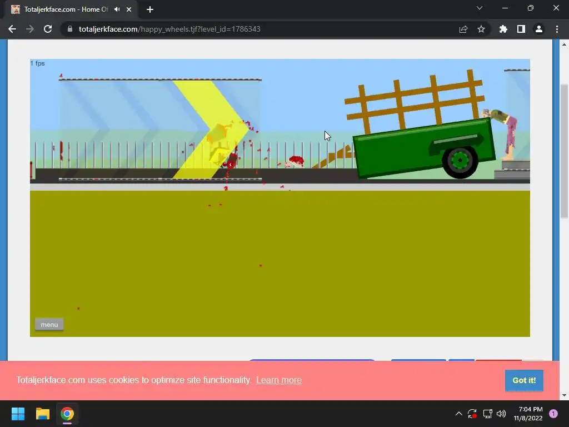Viewport: 569px width, 427px height.
Task: Bookmark this page with star icon
Action: click(x=481, y=29)
